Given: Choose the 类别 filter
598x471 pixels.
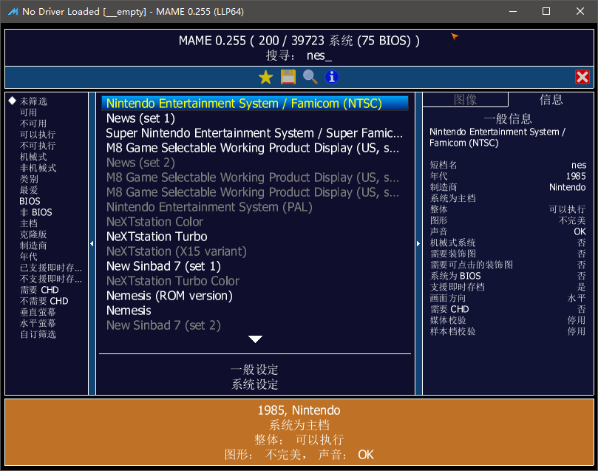Looking at the screenshot, I should [29, 179].
